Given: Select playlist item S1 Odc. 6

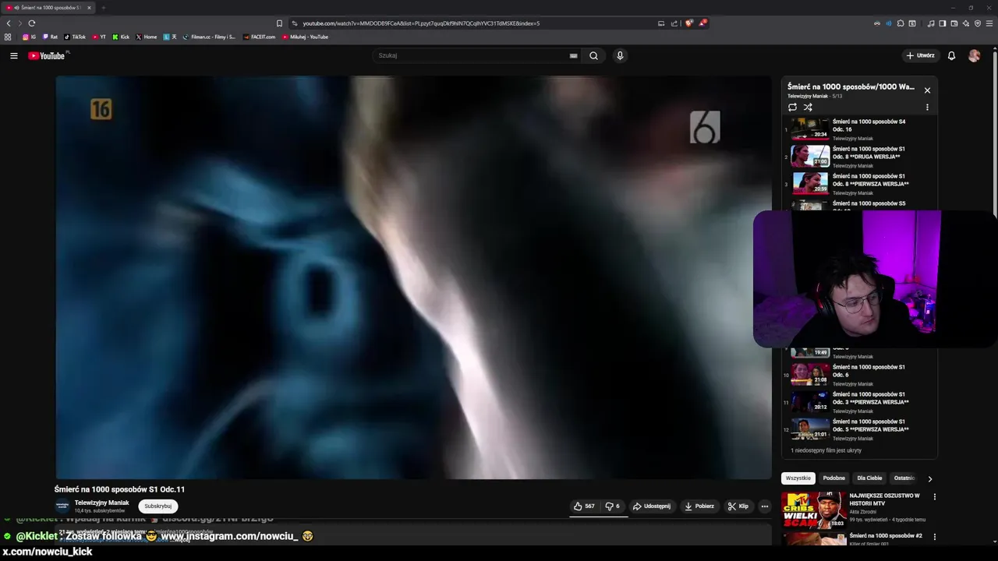Looking at the screenshot, I should [x=859, y=374].
